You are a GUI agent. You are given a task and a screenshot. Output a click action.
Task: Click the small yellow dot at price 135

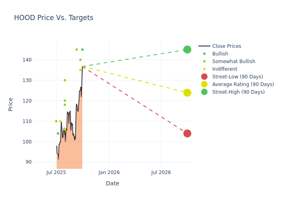80,70
